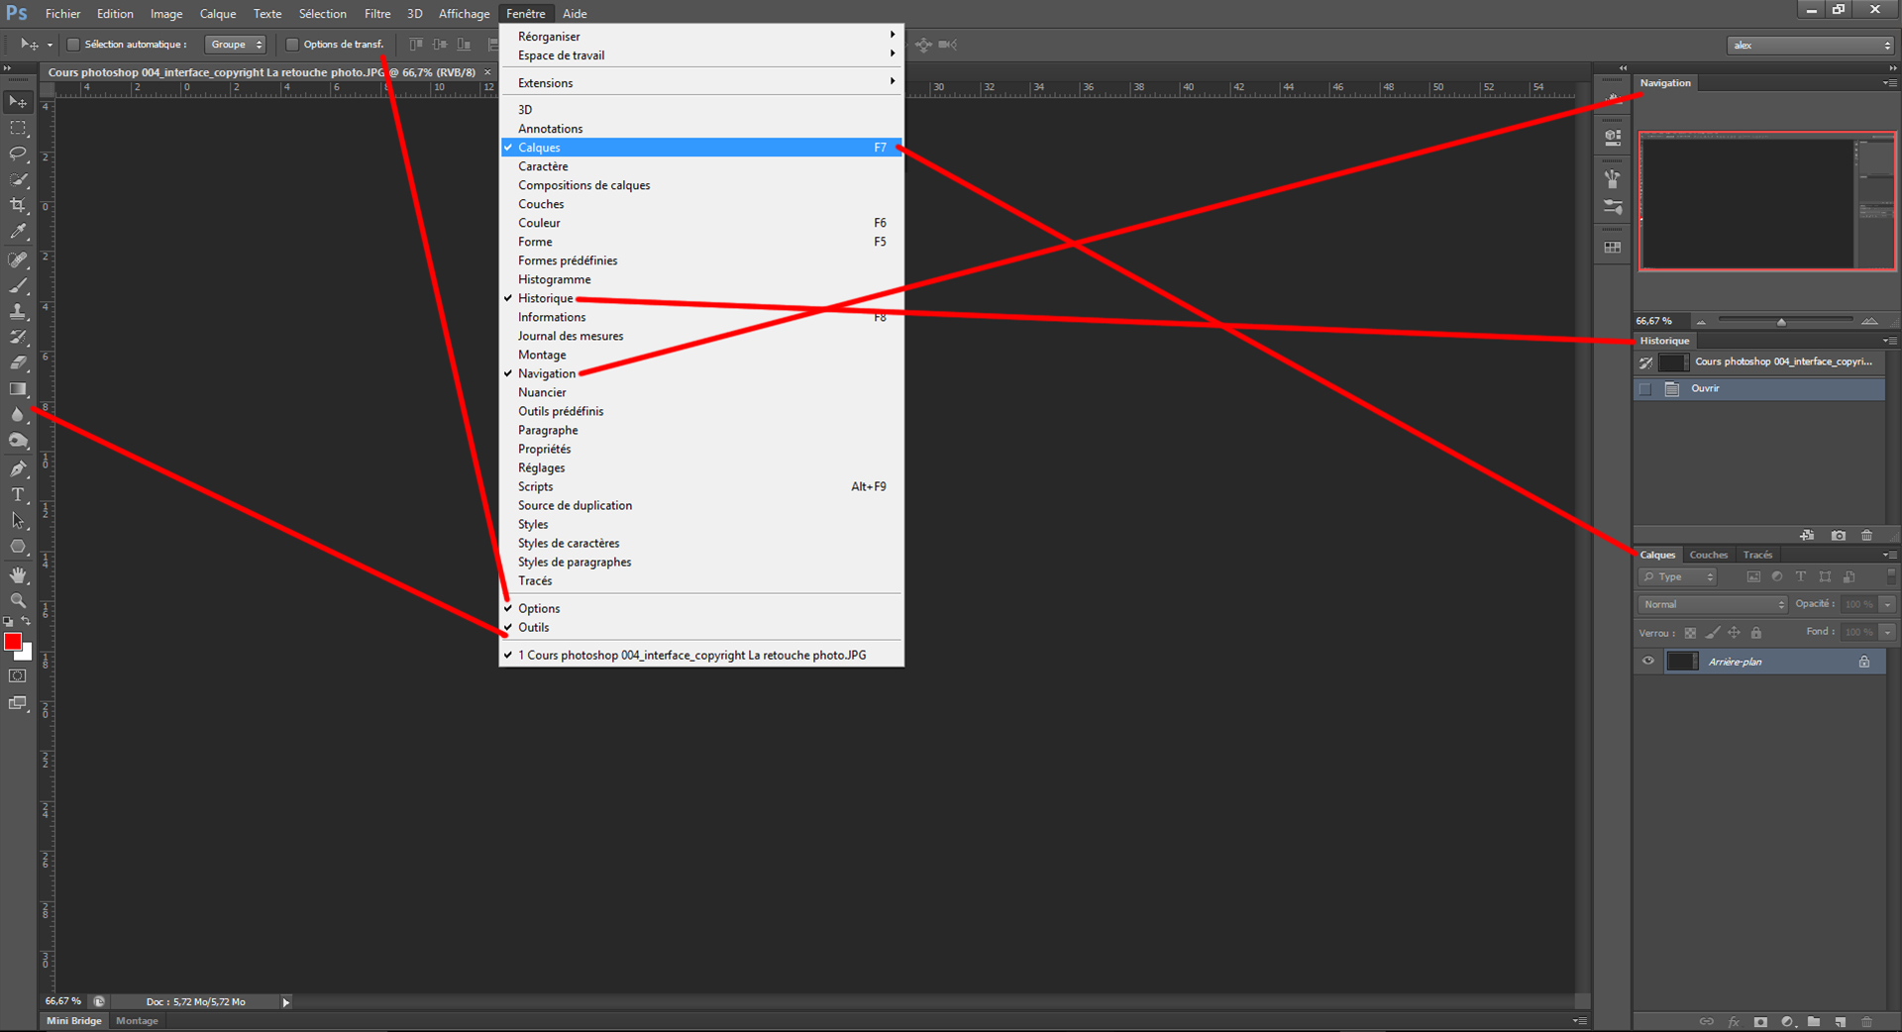The width and height of the screenshot is (1902, 1032).
Task: Open the swatches grid icon in collapsed dock
Action: (x=1613, y=248)
